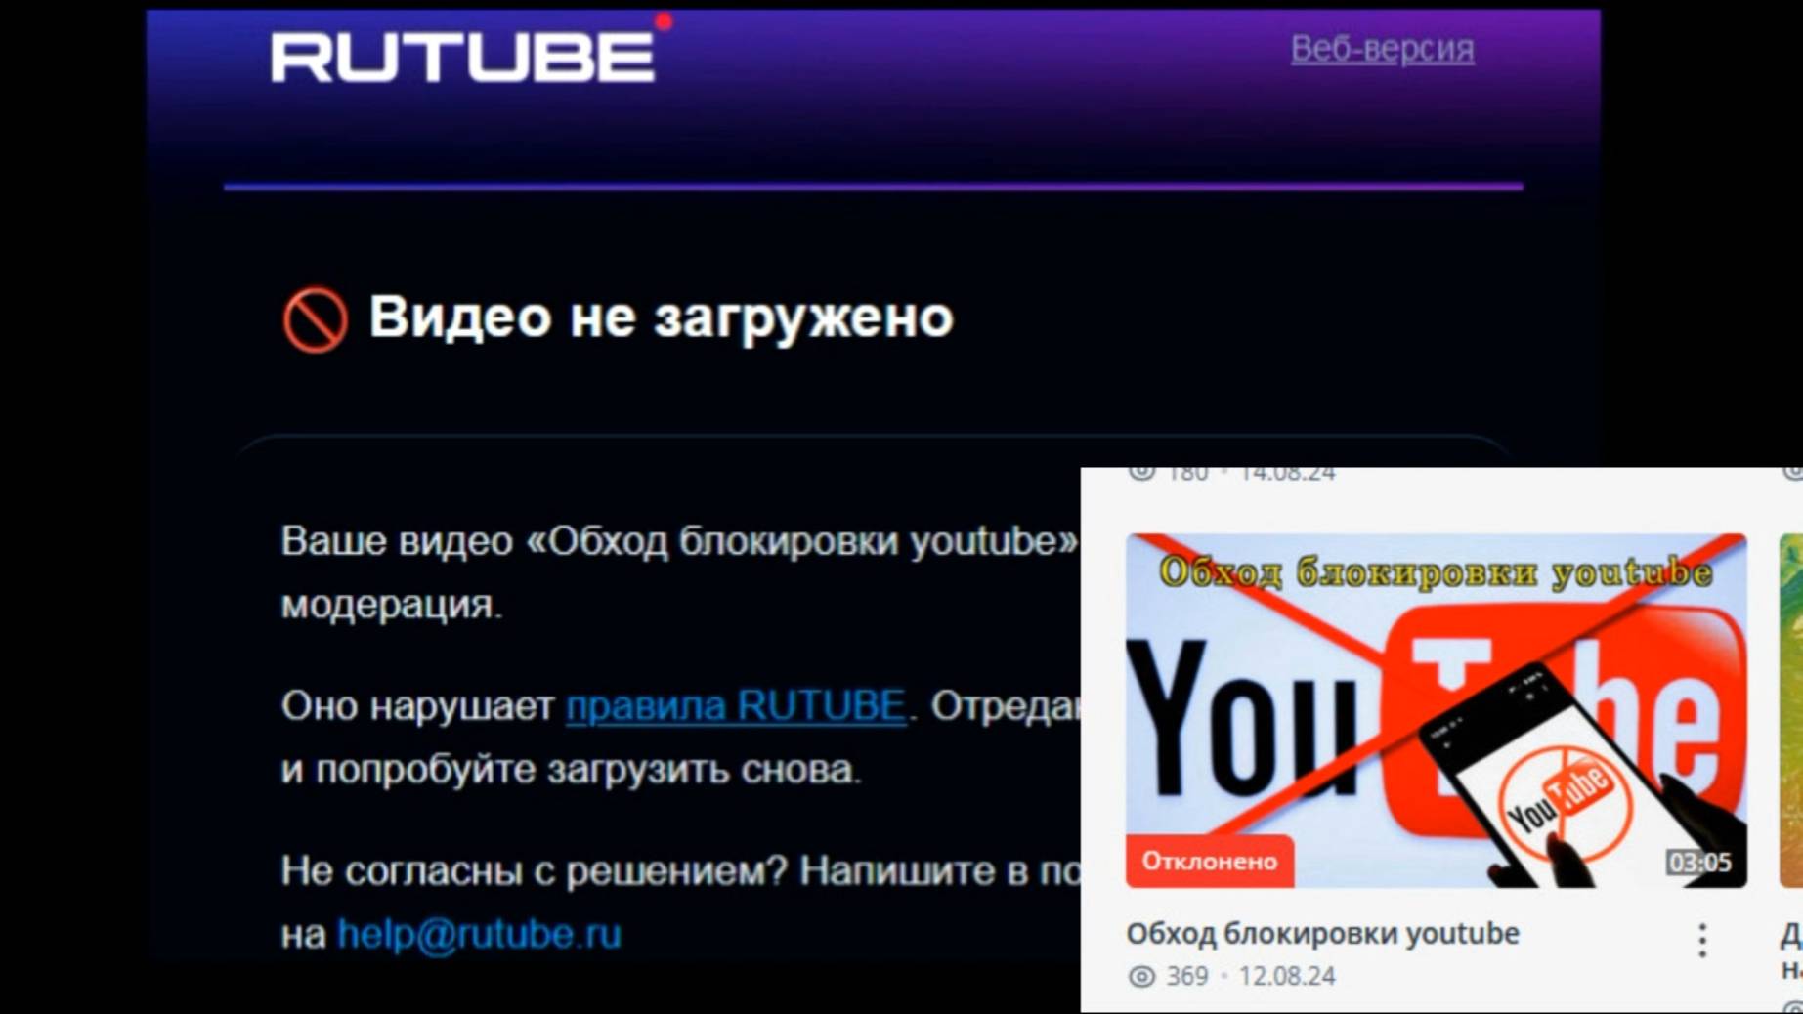Screen dimensions: 1803x1014
Task: Click the 369 view count
Action: [x=1187, y=976]
